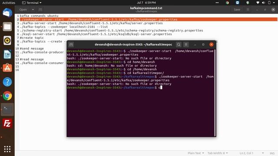The width and height of the screenshot is (278, 156).
Task: Click the battery indicator icon
Action: pos(269,3)
